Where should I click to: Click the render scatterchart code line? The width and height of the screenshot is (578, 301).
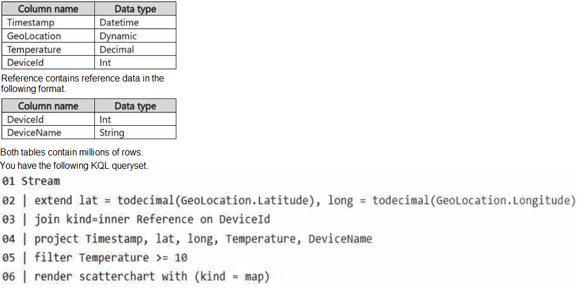pyautogui.click(x=136, y=277)
